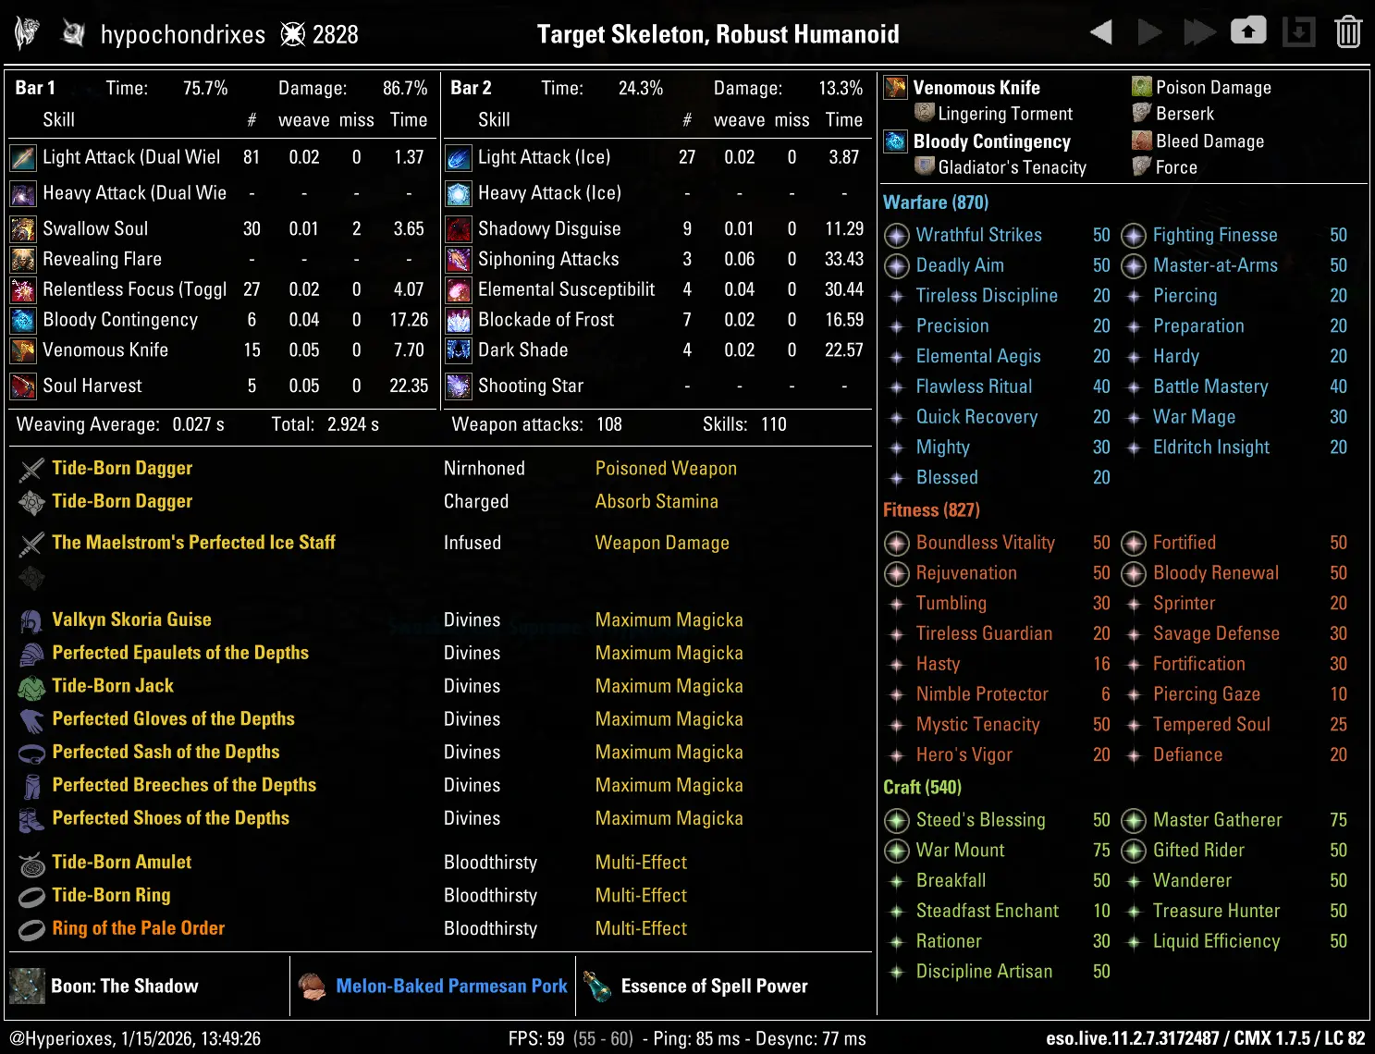Select the Bar 1 header
Screen dimensions: 1375x1054
click(35, 88)
